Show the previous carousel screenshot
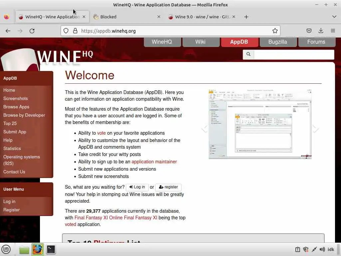The width and height of the screenshot is (341, 256). click(204, 129)
